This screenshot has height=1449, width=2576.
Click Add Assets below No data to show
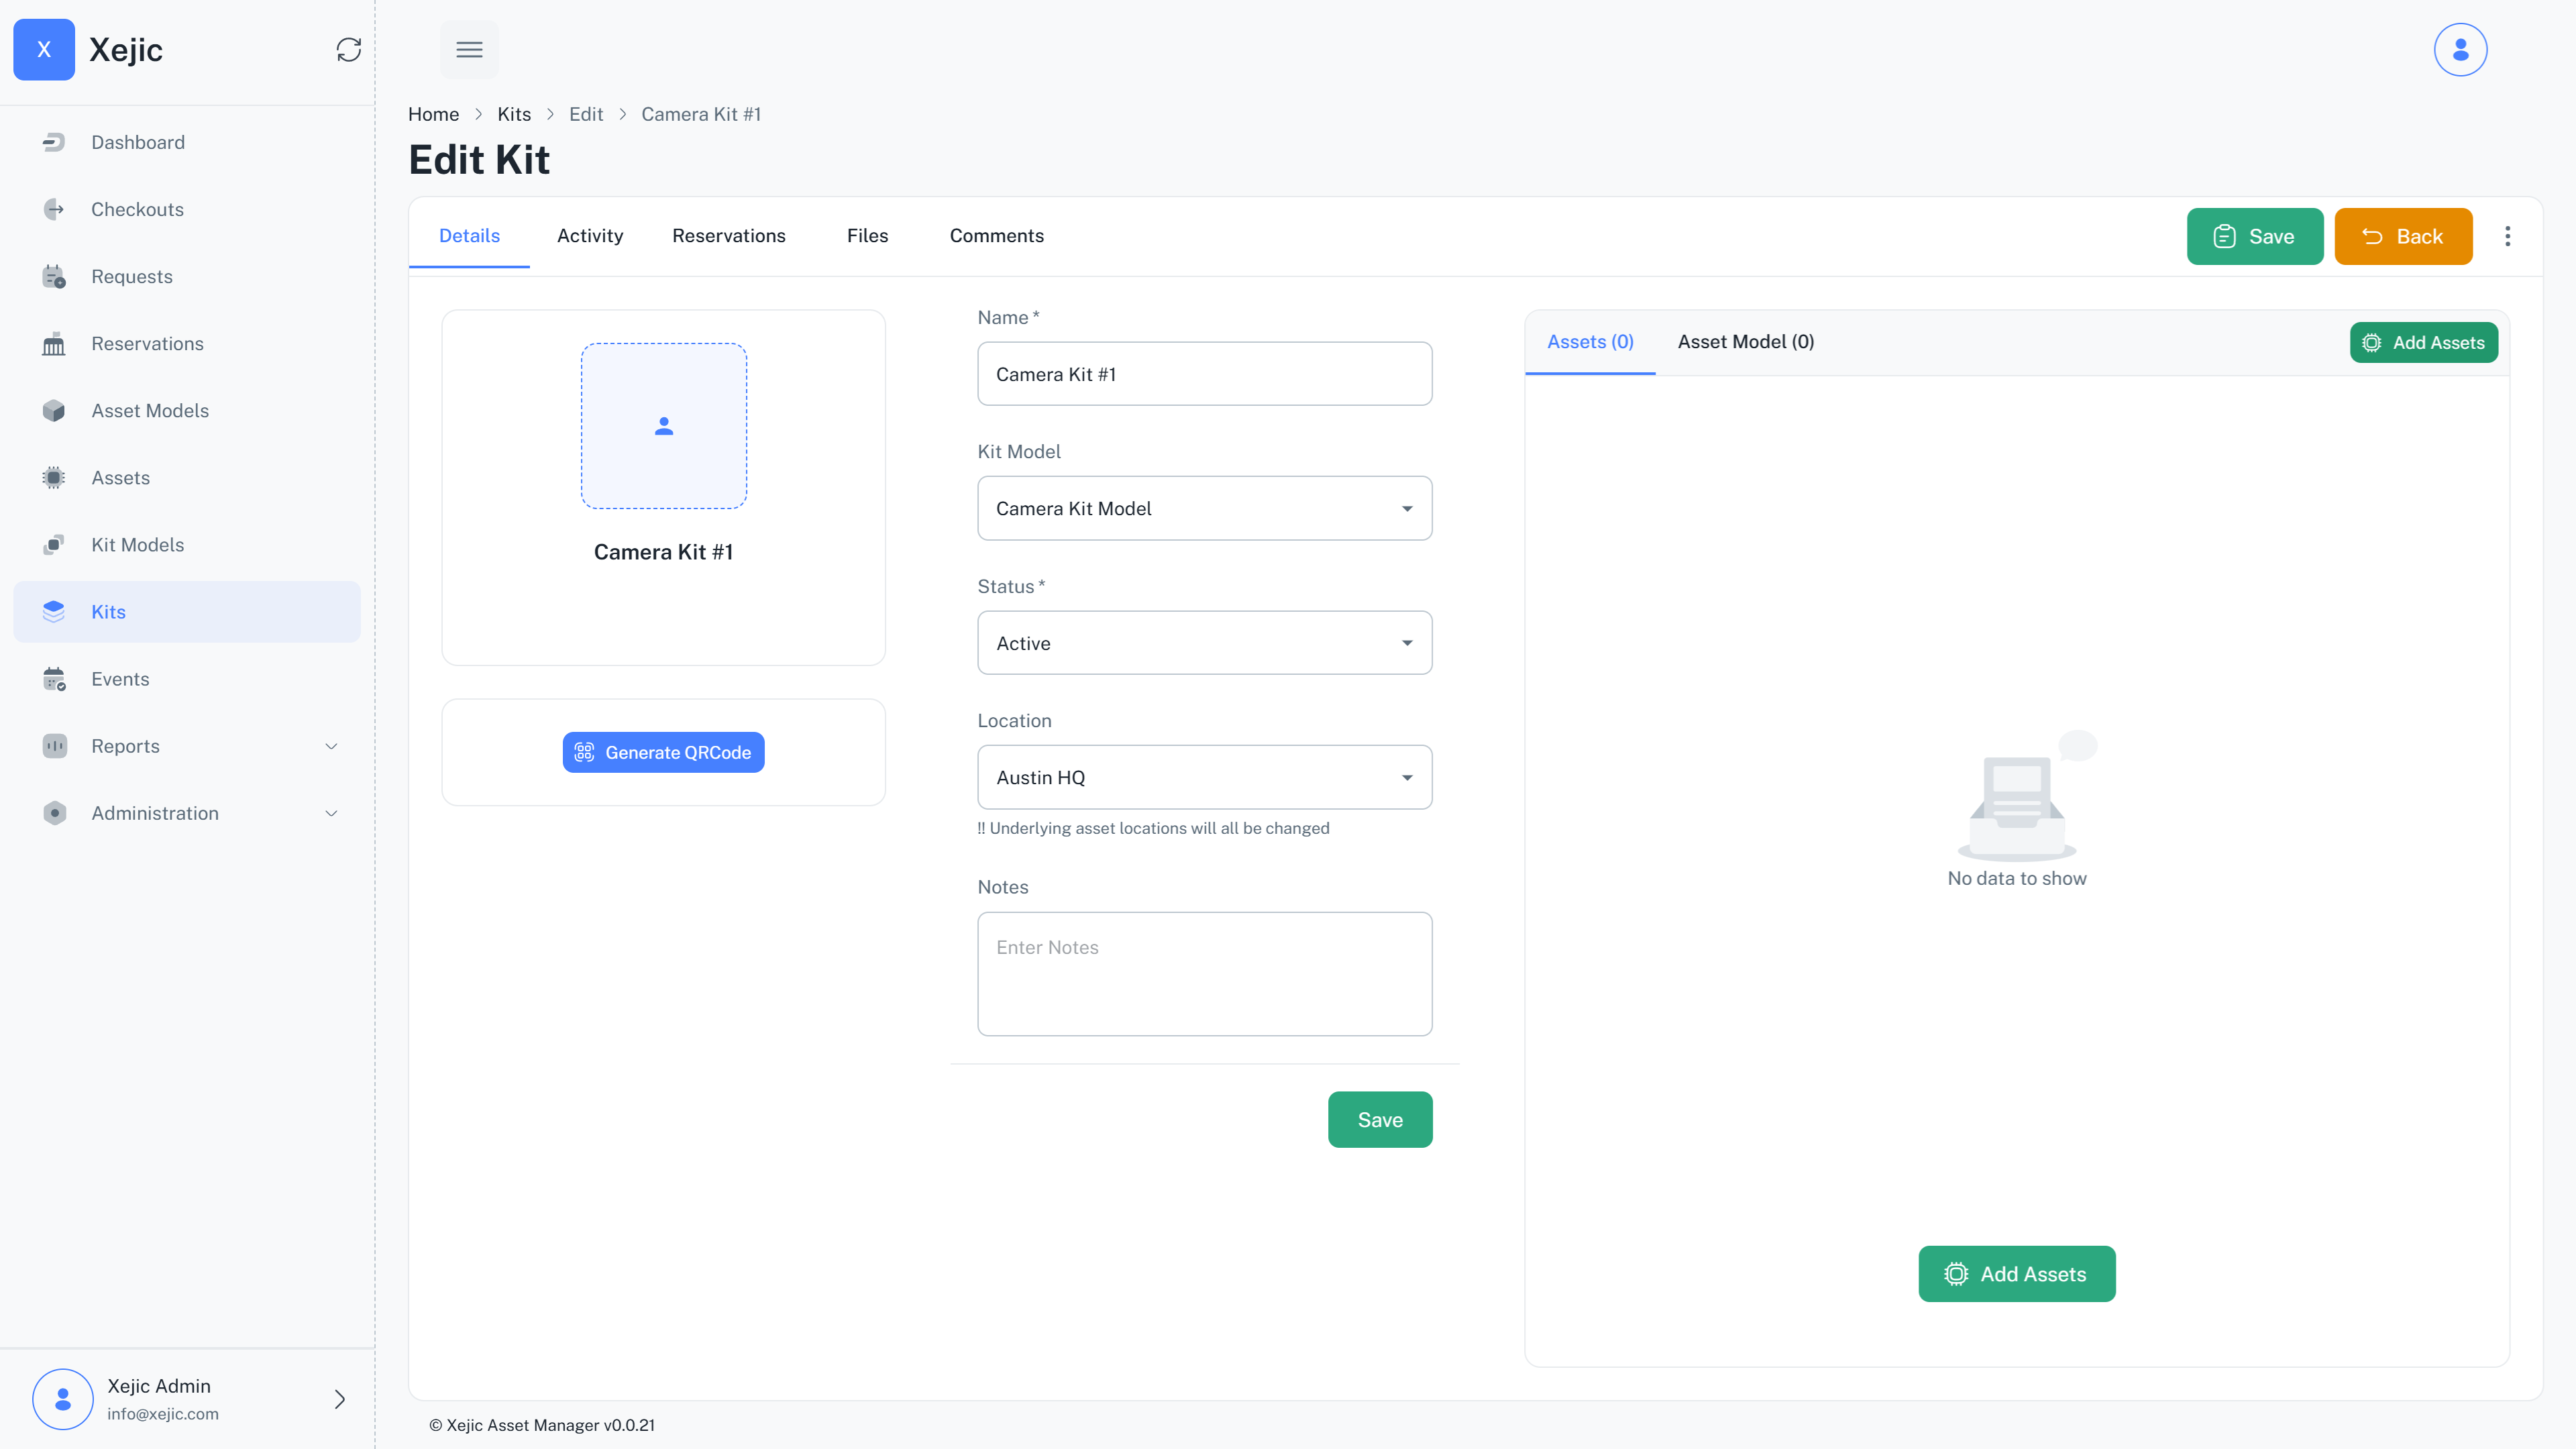pos(2016,1273)
